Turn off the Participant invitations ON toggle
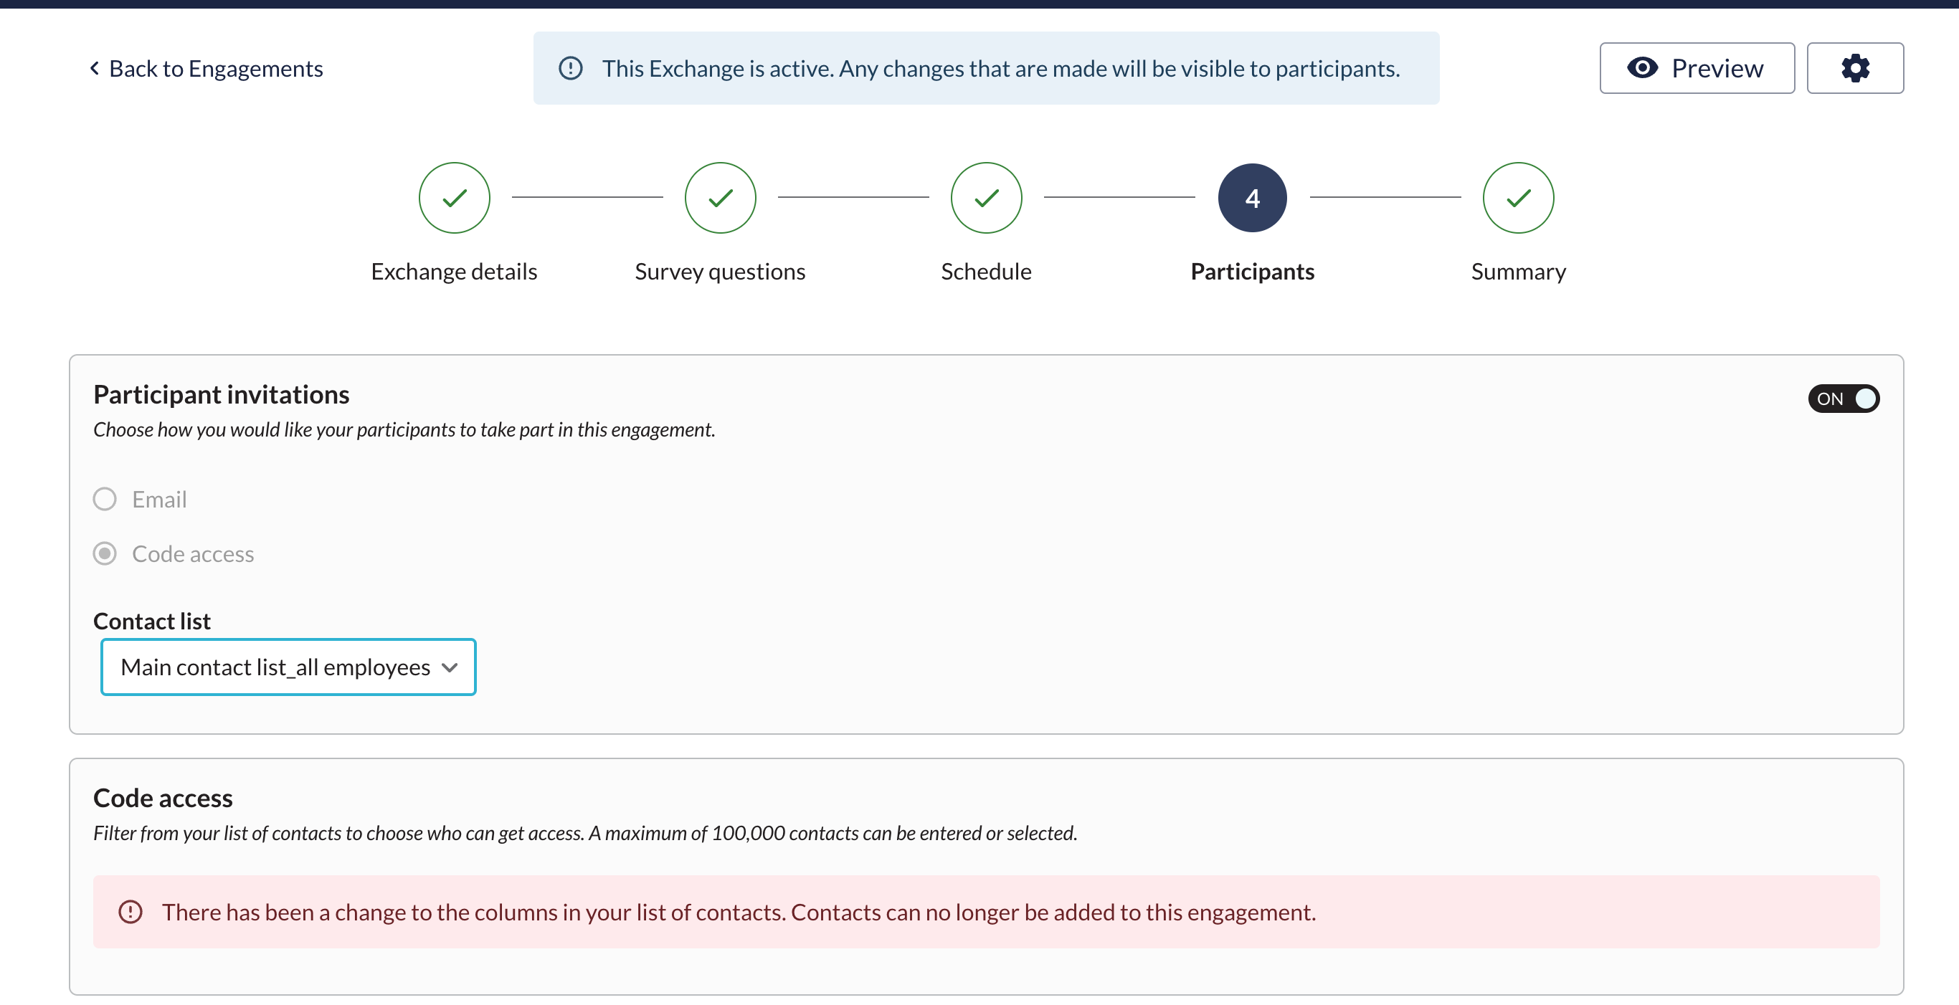Screen dimensions: 1959x1005 [1843, 399]
